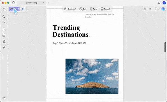Click the save document icon
Screen dimensions: 167x102
pos(156,9)
